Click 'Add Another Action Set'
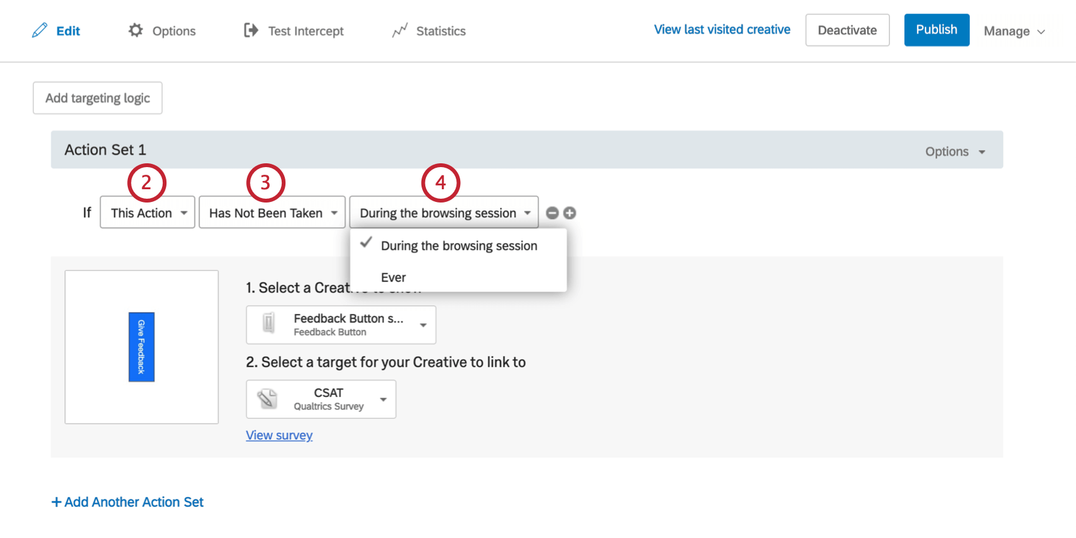This screenshot has height=538, width=1076. (127, 502)
